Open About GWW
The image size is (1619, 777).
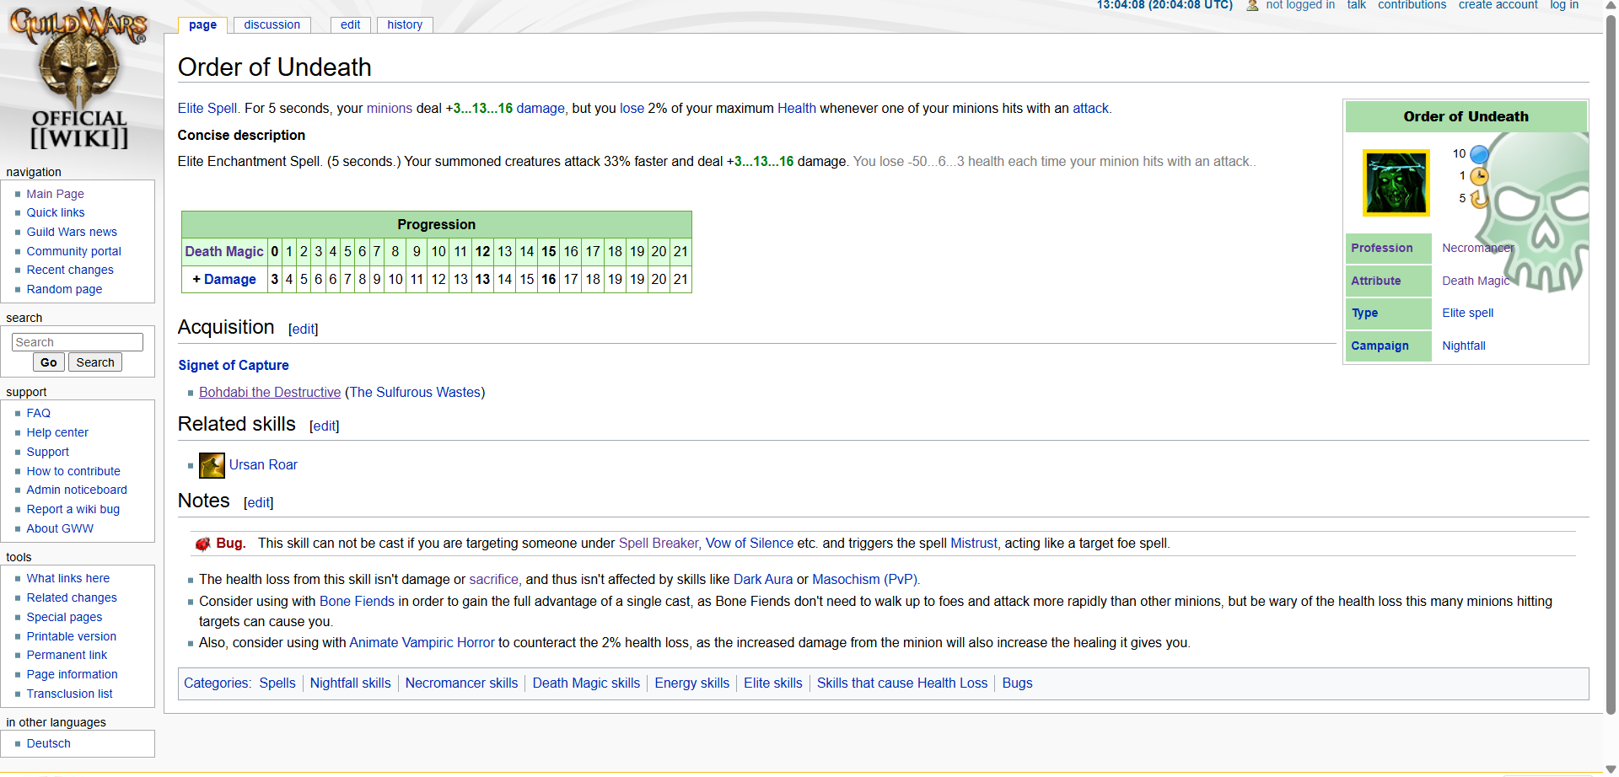click(x=60, y=528)
